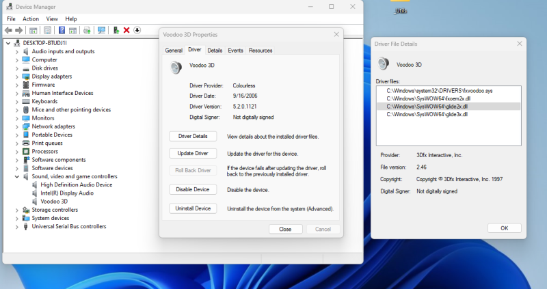The width and height of the screenshot is (547, 289).
Task: Expand the Computer category
Action: (16, 60)
